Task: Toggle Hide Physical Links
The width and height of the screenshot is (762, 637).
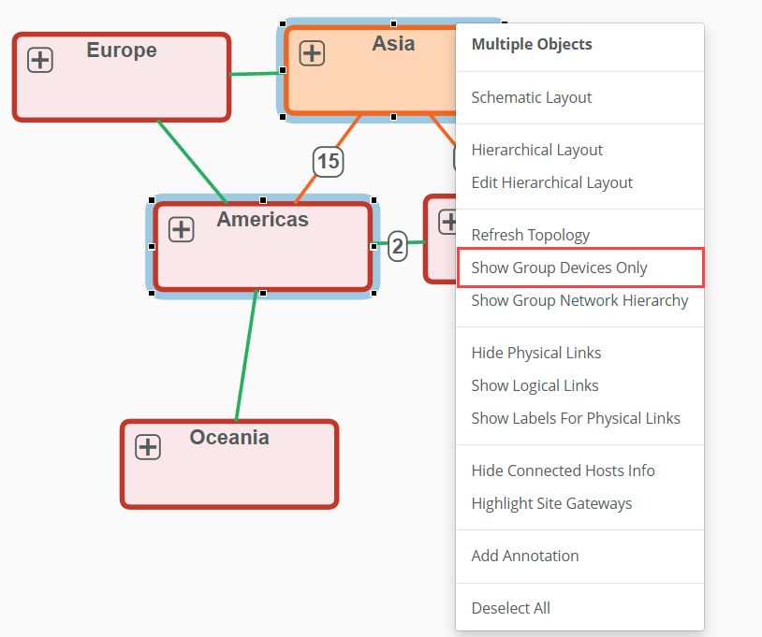Action: [535, 353]
